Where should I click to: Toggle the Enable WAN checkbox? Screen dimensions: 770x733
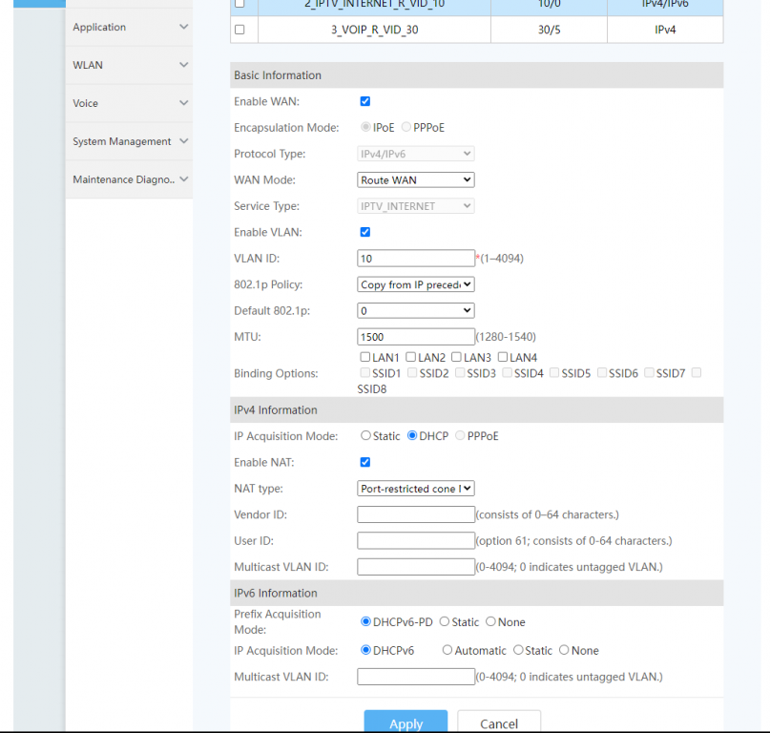click(x=365, y=101)
